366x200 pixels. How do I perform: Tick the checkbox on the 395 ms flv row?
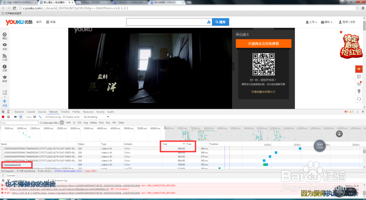tap(2, 160)
